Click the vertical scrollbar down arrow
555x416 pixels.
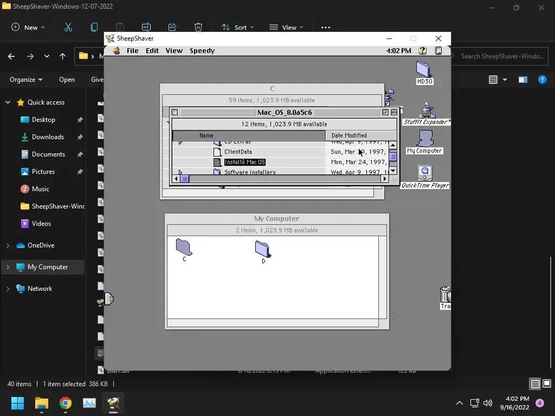(393, 171)
